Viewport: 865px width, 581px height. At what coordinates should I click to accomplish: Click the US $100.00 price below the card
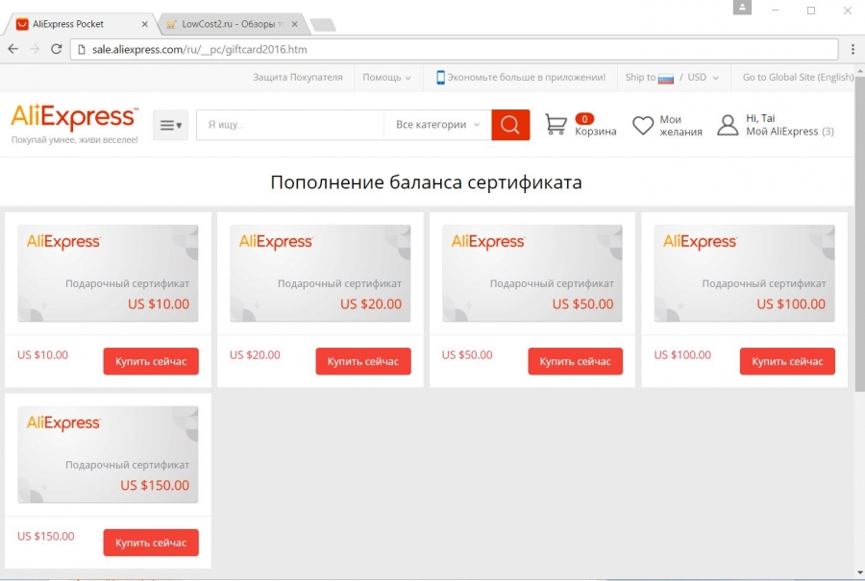pyautogui.click(x=682, y=355)
